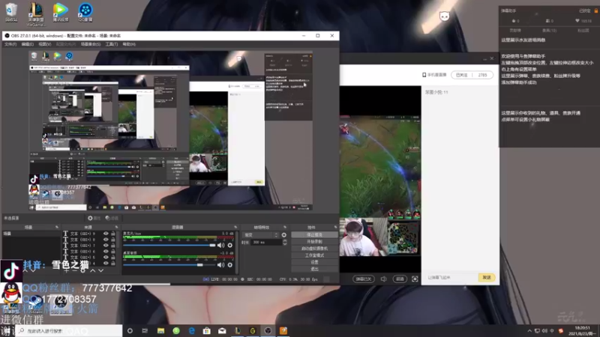Hide the 文本 (GDI+) 8 source

[x=106, y=240]
